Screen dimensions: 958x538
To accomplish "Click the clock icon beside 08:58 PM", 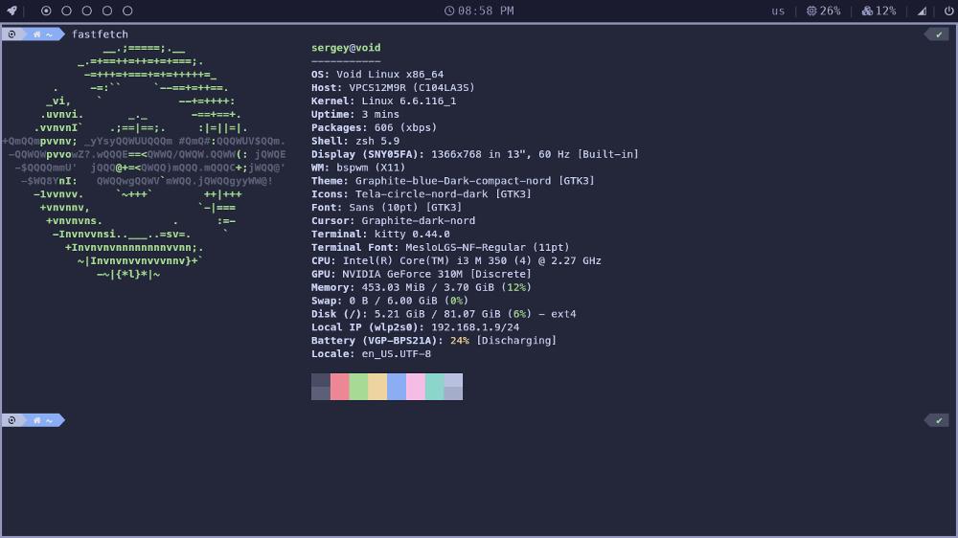I will click(449, 11).
